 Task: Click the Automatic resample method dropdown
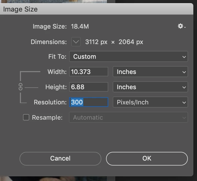coord(128,118)
